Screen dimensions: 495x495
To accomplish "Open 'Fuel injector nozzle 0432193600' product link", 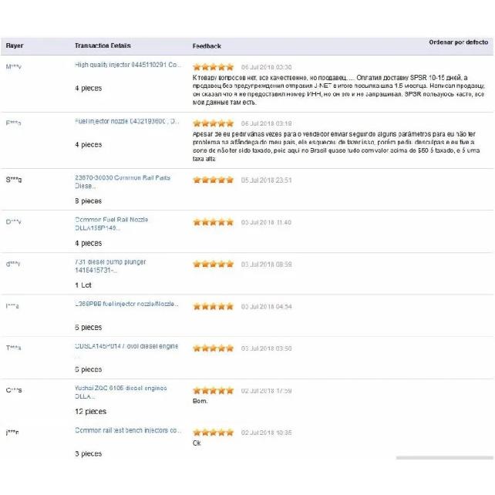I will [x=127, y=121].
